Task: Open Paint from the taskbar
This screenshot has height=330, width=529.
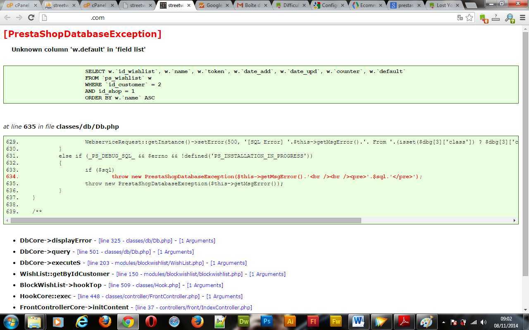Action: tap(426, 321)
